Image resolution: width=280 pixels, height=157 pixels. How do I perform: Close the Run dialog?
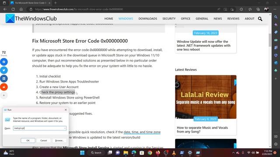click(66, 110)
